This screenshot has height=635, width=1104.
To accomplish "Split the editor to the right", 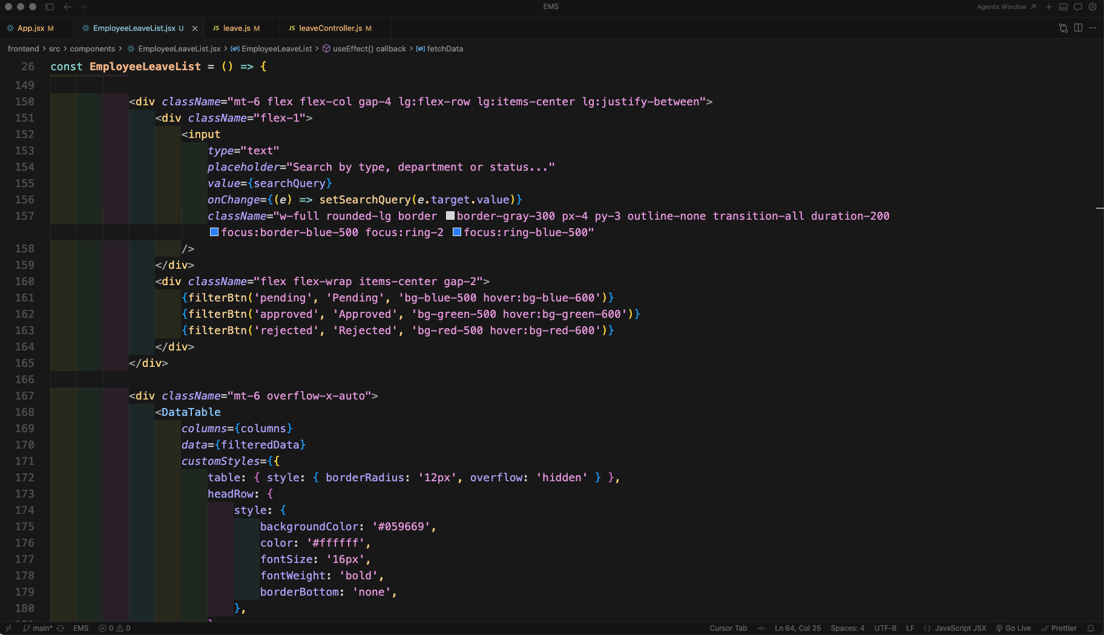I will tap(1078, 28).
